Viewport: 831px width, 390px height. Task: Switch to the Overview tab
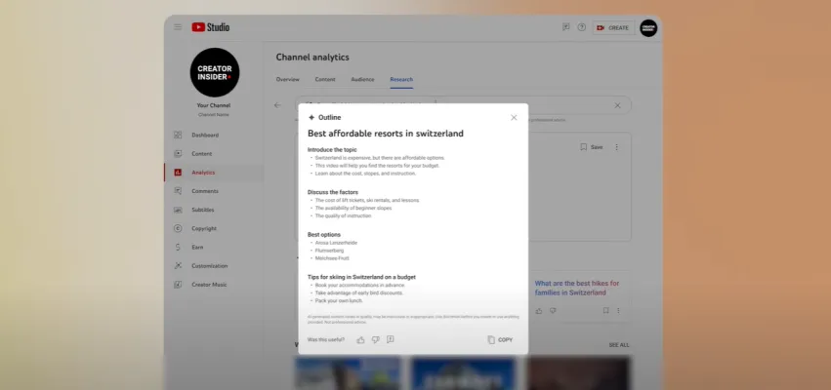pyautogui.click(x=287, y=79)
